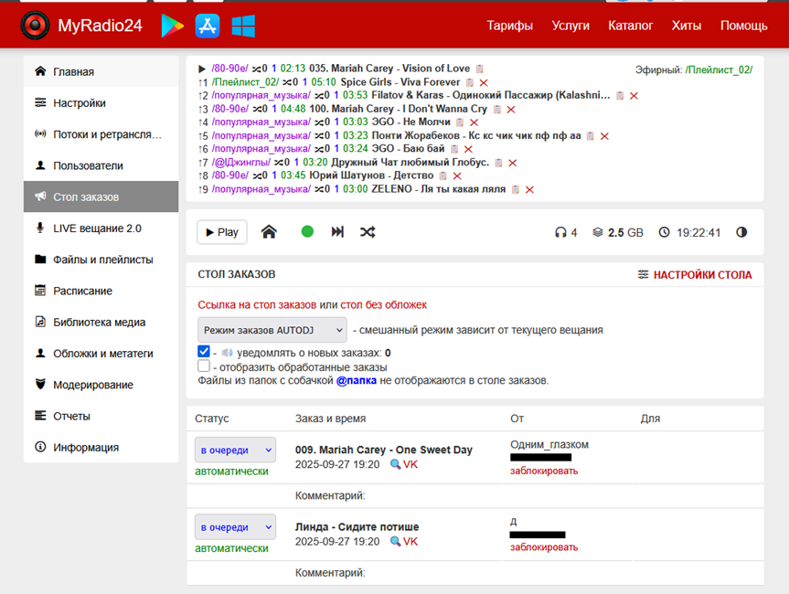Open the AUTODJ order mode dropdown

click(x=272, y=330)
